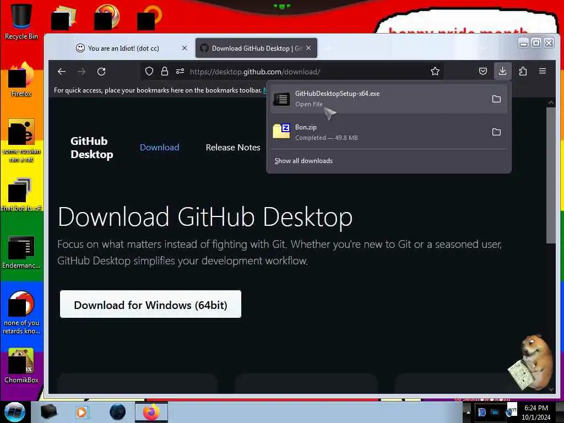Save page to Pocket icon
564x423 pixels.
point(483,71)
